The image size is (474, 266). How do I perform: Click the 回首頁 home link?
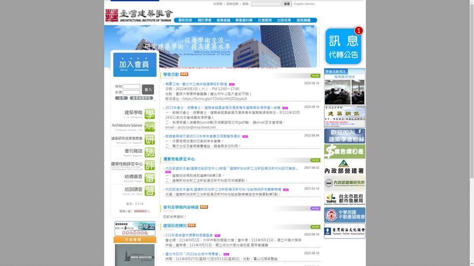[218, 4]
